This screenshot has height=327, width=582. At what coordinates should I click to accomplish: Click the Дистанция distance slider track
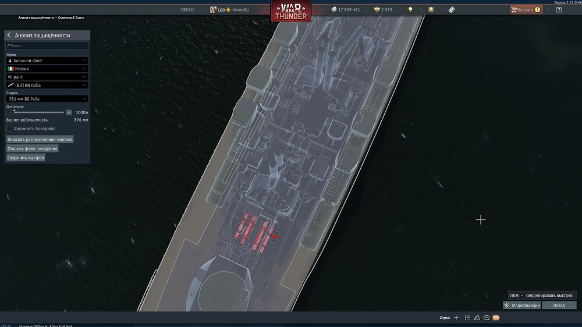[x=38, y=112]
